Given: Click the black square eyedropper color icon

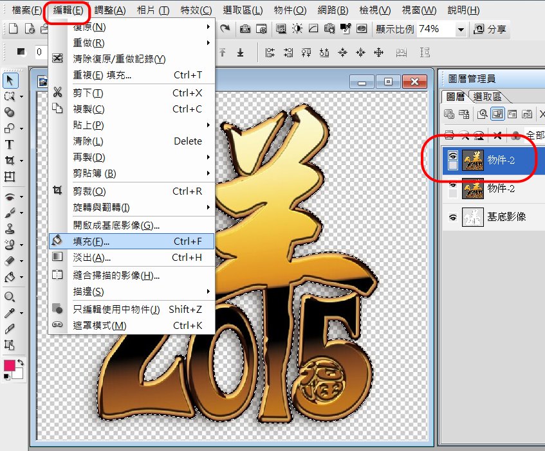Looking at the screenshot, I should tap(345, 28).
